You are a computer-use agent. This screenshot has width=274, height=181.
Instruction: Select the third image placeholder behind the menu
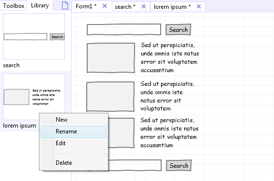121,133
